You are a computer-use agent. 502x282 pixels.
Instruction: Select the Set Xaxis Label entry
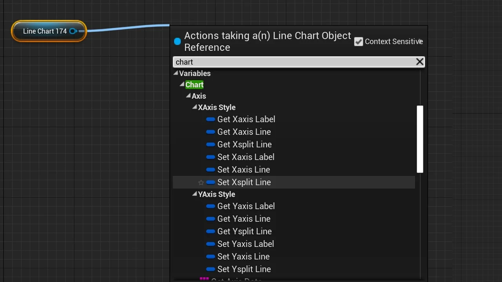click(x=246, y=157)
